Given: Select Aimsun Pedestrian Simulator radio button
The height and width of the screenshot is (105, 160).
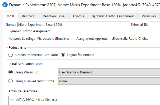Looking at the screenshot, I should point(11,55).
